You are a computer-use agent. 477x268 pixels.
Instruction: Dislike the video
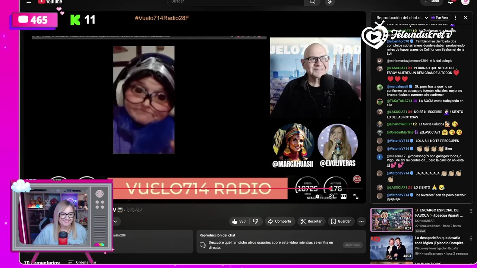256,221
